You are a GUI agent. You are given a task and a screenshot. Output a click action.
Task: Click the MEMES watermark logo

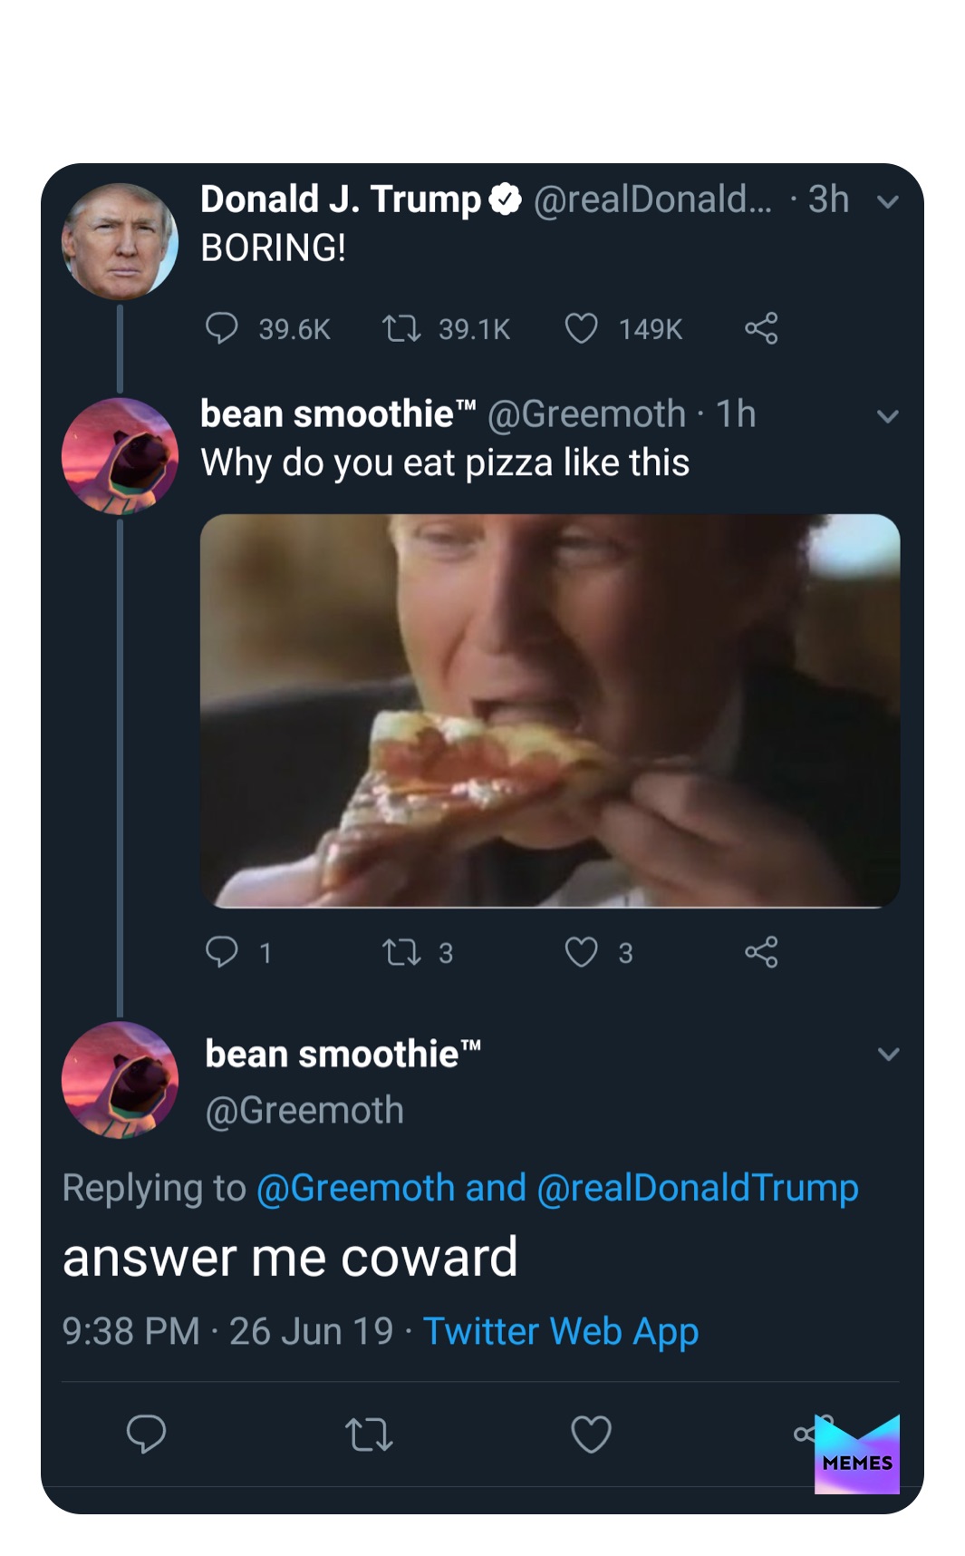(x=856, y=1454)
